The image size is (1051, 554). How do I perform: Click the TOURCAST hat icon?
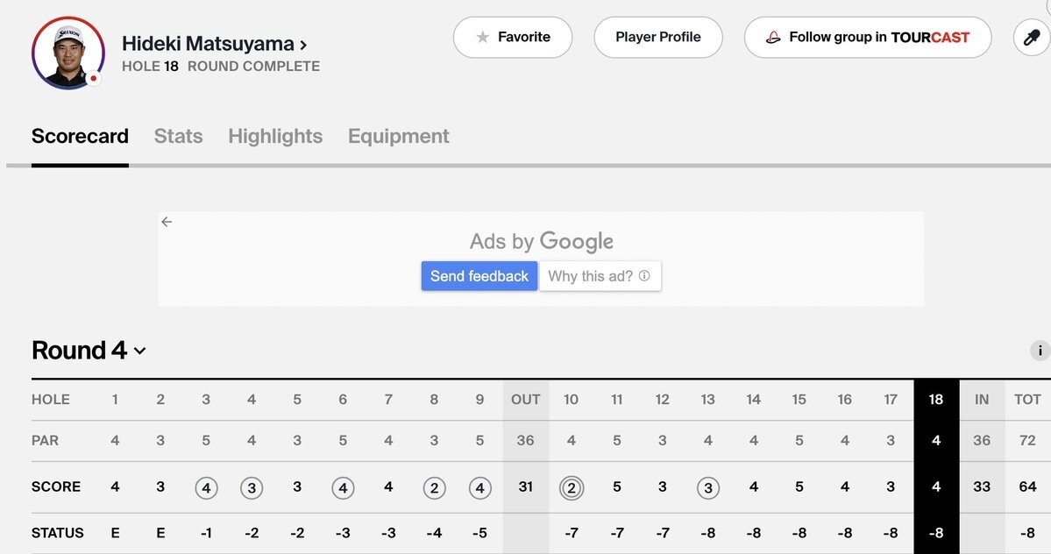click(773, 38)
